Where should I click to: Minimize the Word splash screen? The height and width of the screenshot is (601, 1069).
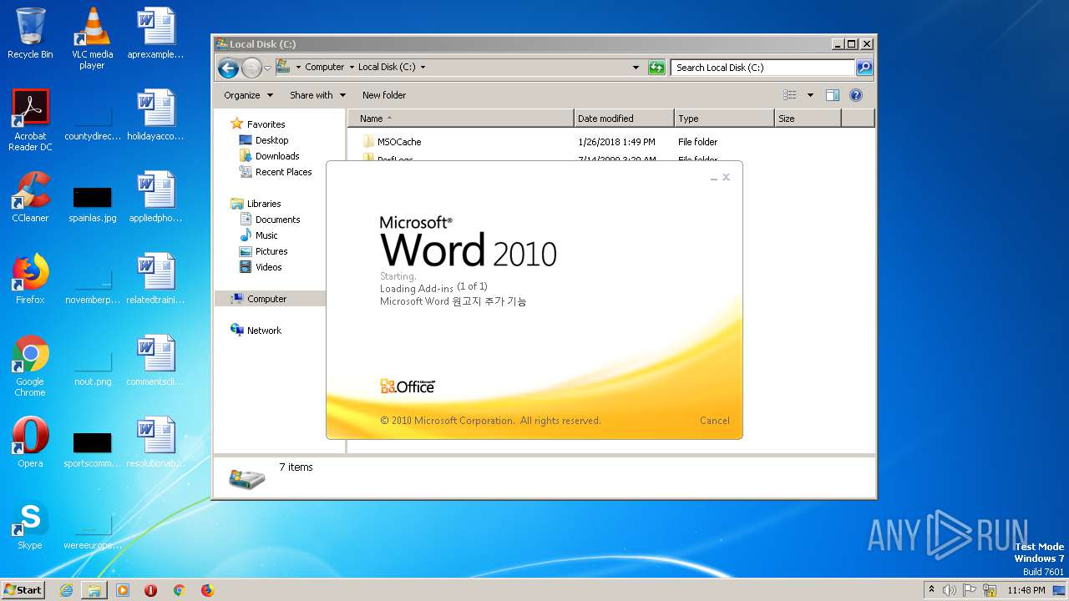click(x=714, y=178)
